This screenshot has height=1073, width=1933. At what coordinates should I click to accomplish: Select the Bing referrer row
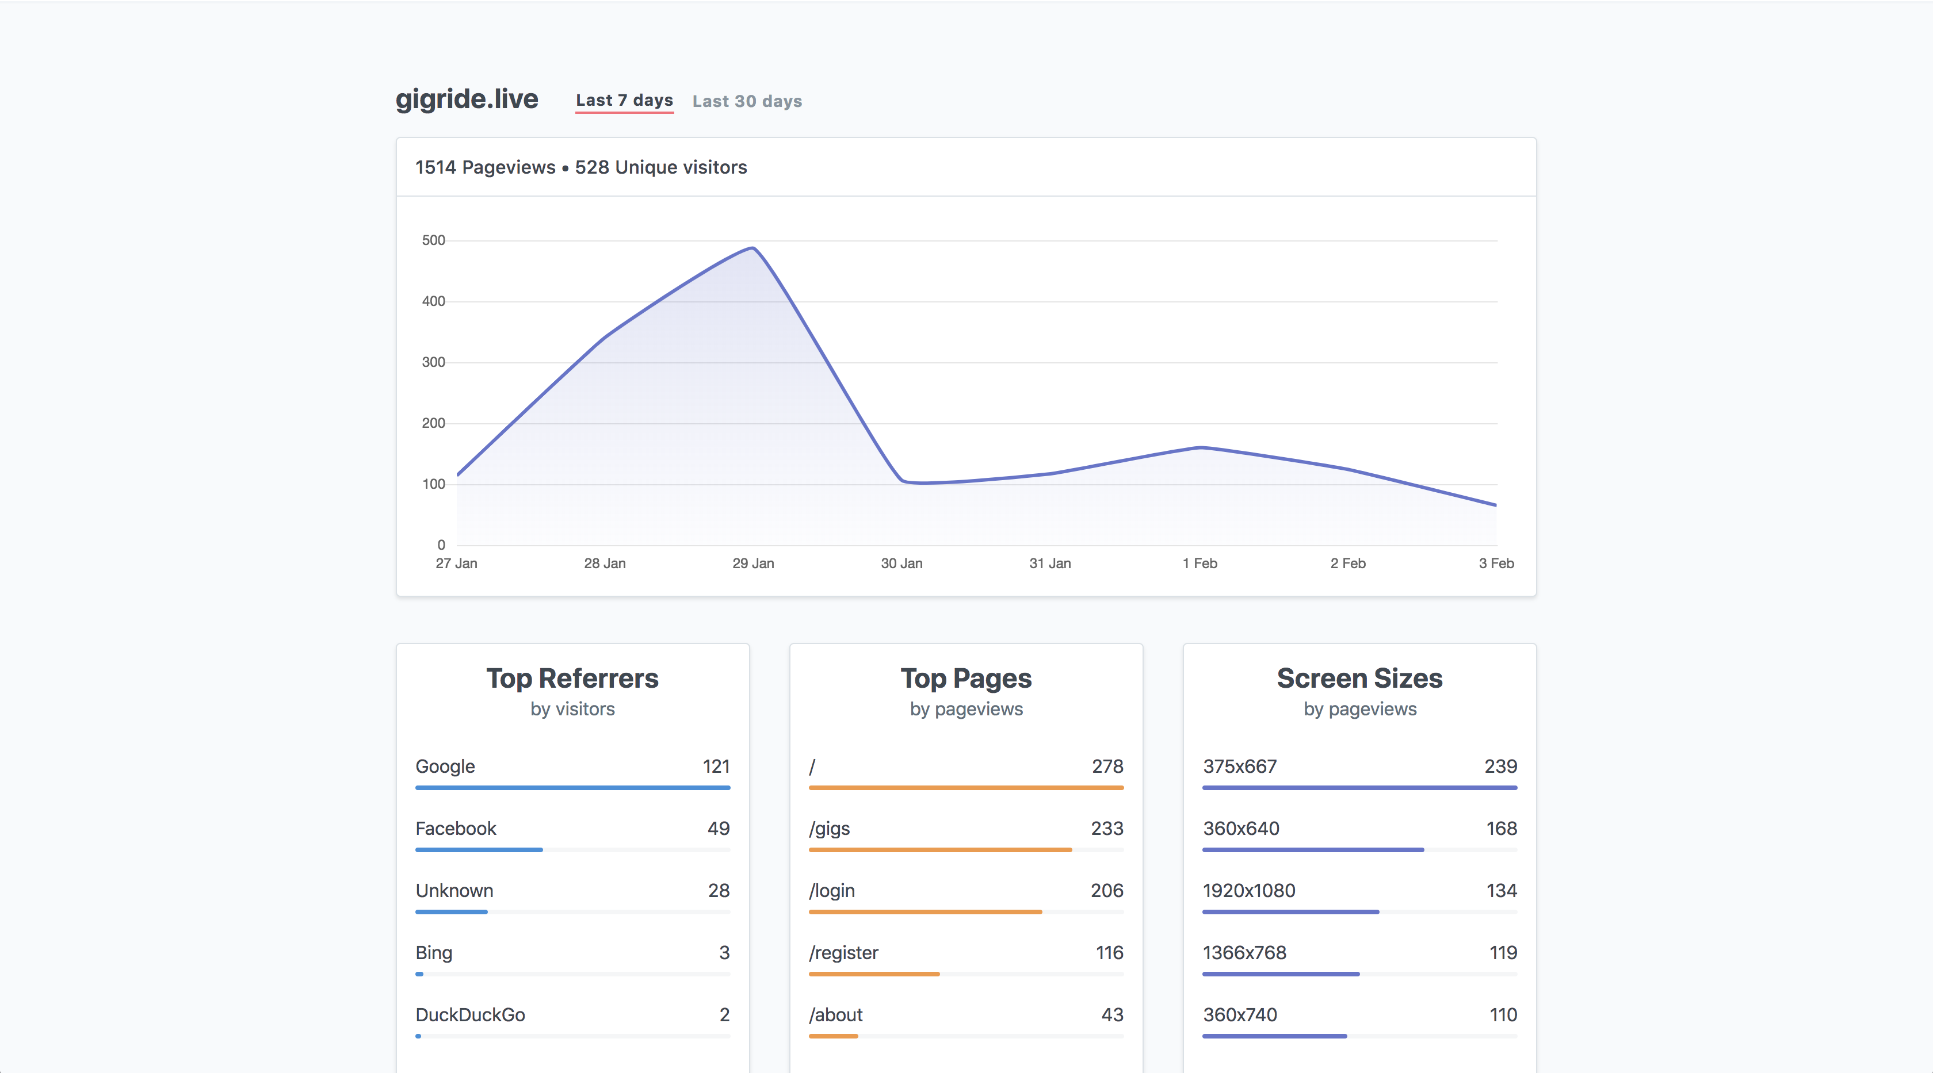point(434,953)
